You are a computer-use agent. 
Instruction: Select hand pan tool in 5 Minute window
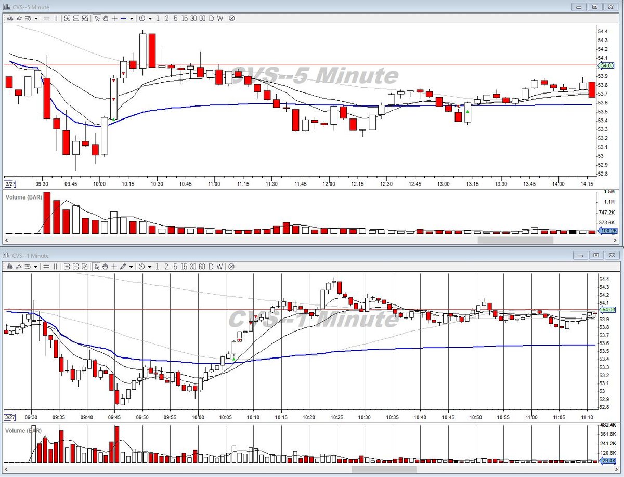[105, 18]
